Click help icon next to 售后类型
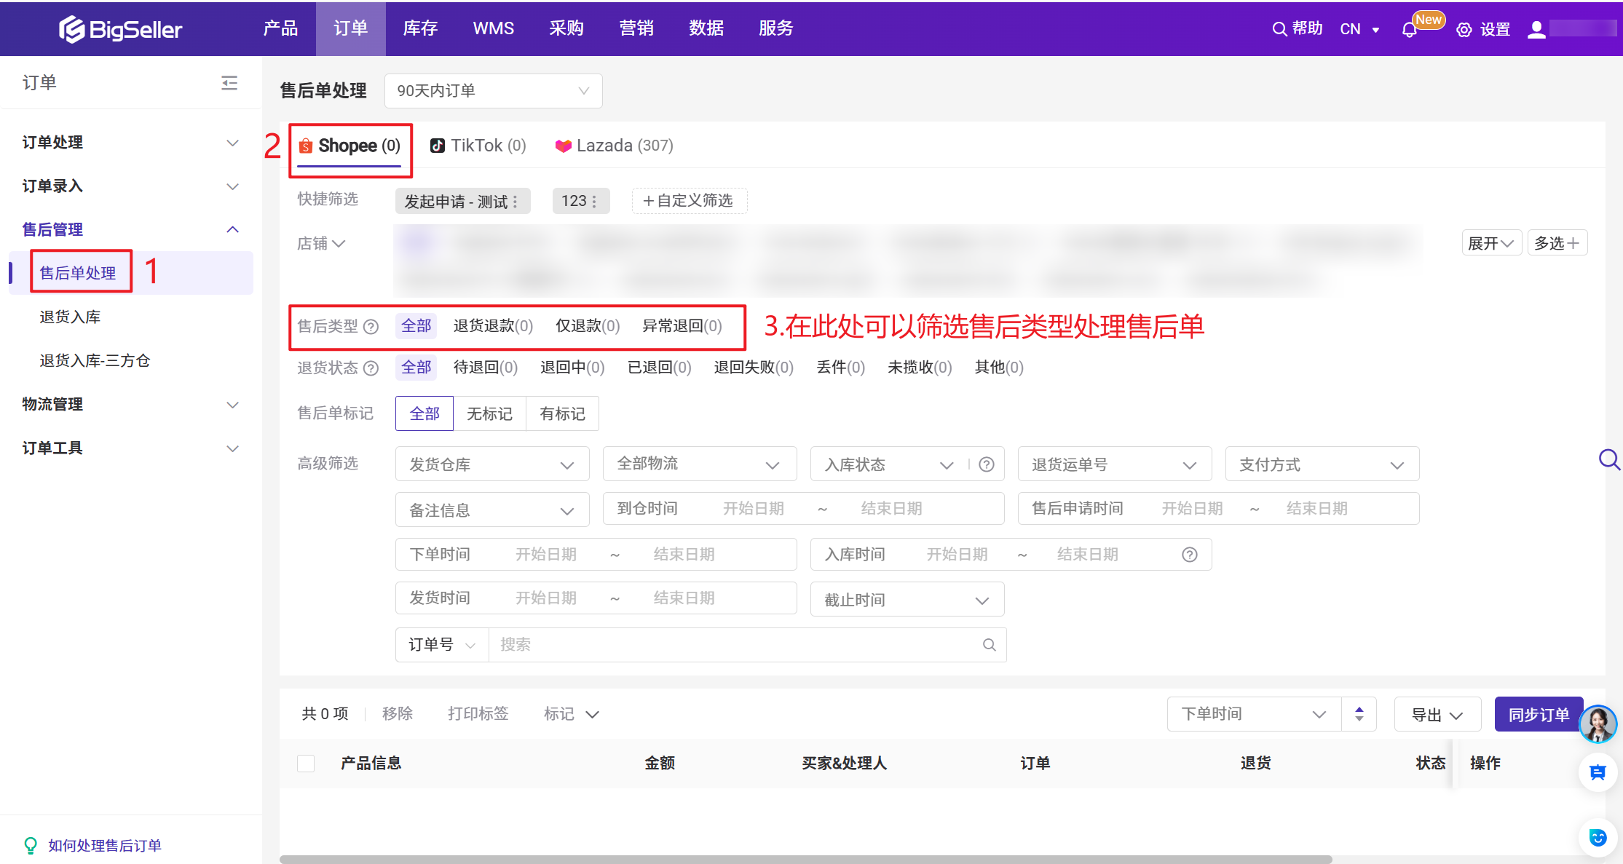The height and width of the screenshot is (864, 1623). click(x=371, y=326)
